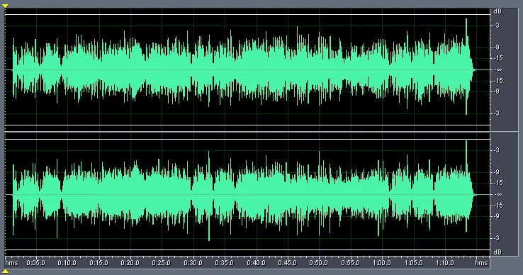Click the 0:45.0 mark on the time ruler

288,263
